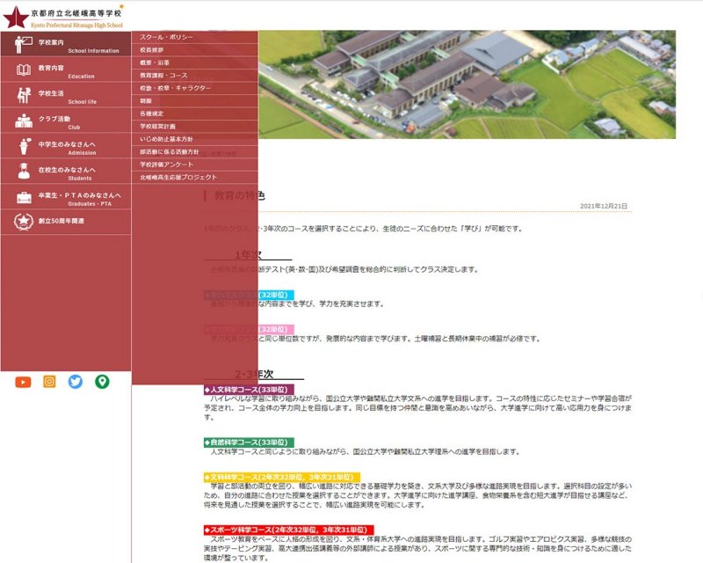The image size is (703, 563).
Task: Select スクール・ポリシー from submenu
Action: point(167,38)
